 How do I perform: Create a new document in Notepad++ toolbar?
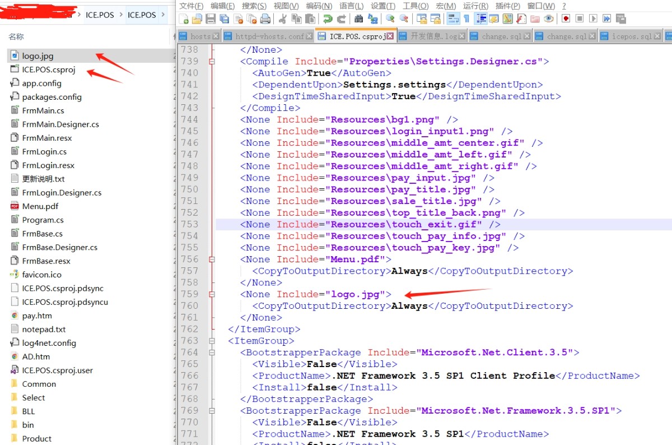point(184,18)
